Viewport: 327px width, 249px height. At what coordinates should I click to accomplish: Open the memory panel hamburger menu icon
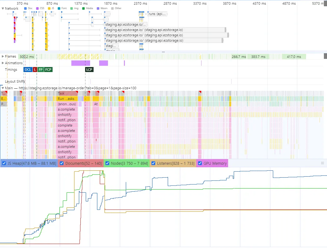[x=322, y=163]
